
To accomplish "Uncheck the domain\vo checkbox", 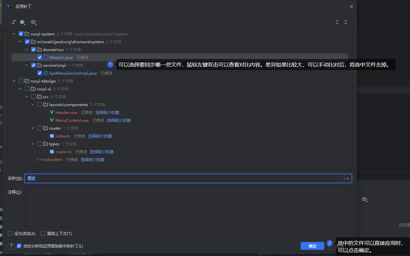I will tap(33, 49).
